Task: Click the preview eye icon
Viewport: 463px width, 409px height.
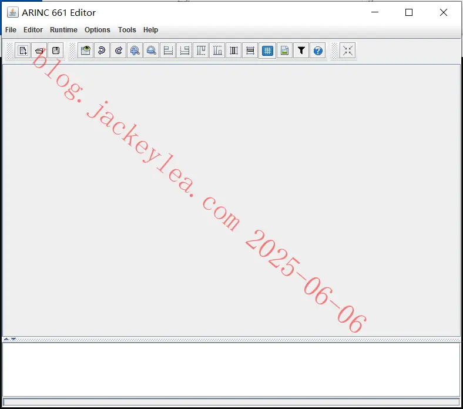Action: 86,51
